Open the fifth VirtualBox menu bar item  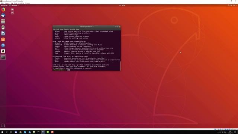coord(21,3)
